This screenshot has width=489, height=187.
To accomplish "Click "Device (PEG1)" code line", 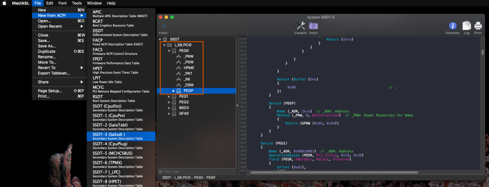I will click(x=273, y=143).
